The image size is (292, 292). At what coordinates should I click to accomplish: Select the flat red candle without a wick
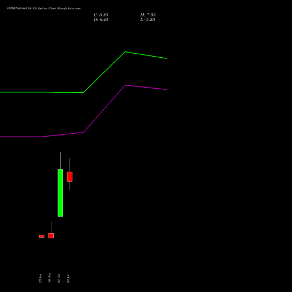[x=41, y=237]
